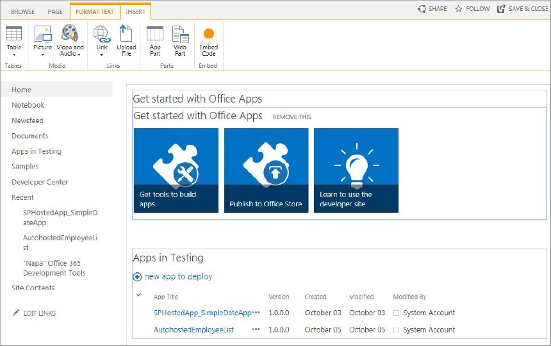Click the select-all checkmark in the apps table
The image size is (551, 346).
tap(139, 294)
